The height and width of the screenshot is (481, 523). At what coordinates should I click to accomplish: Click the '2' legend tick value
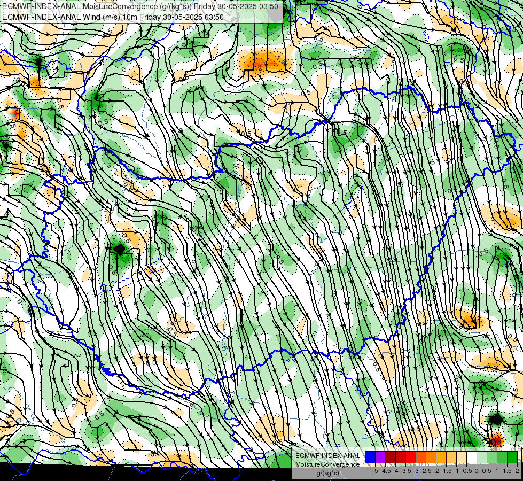click(x=517, y=471)
